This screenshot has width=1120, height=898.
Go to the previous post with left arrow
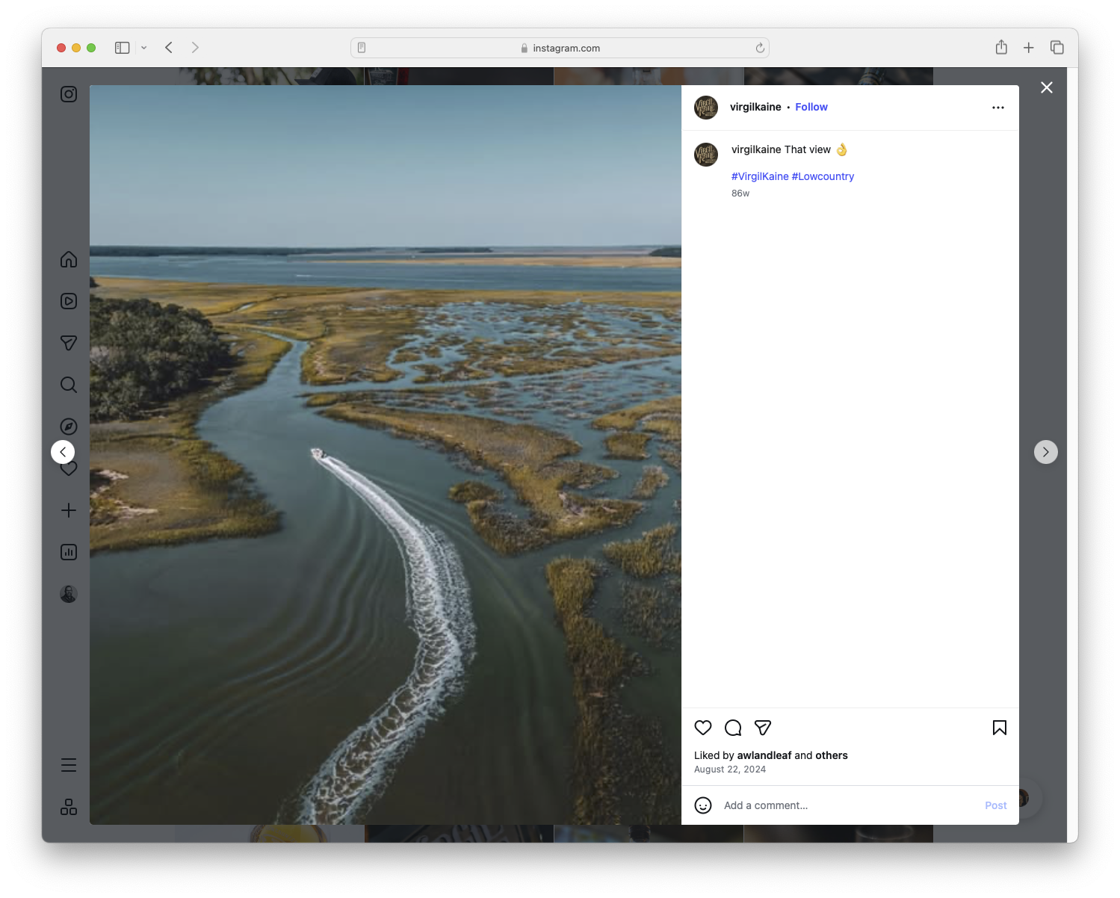pos(62,451)
